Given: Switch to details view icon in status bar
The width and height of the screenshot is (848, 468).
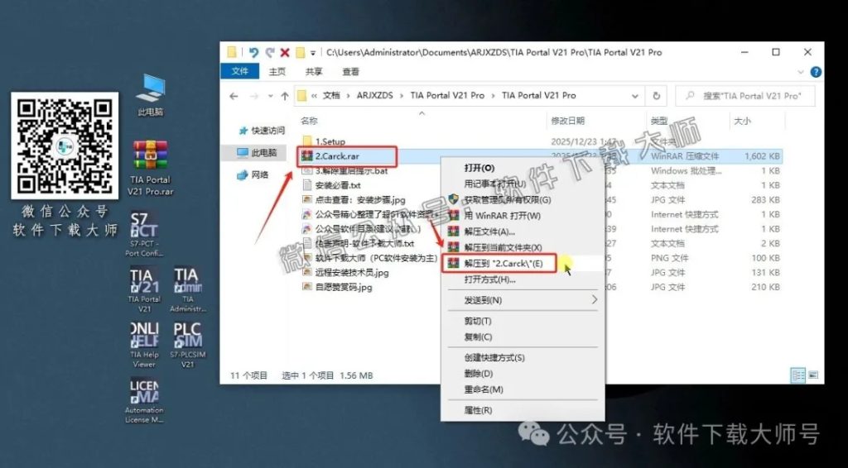Looking at the screenshot, I should coord(797,375).
